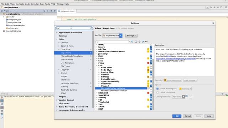Open the File menu
Viewport: 228px width, 128px height.
click(x=2, y=4)
